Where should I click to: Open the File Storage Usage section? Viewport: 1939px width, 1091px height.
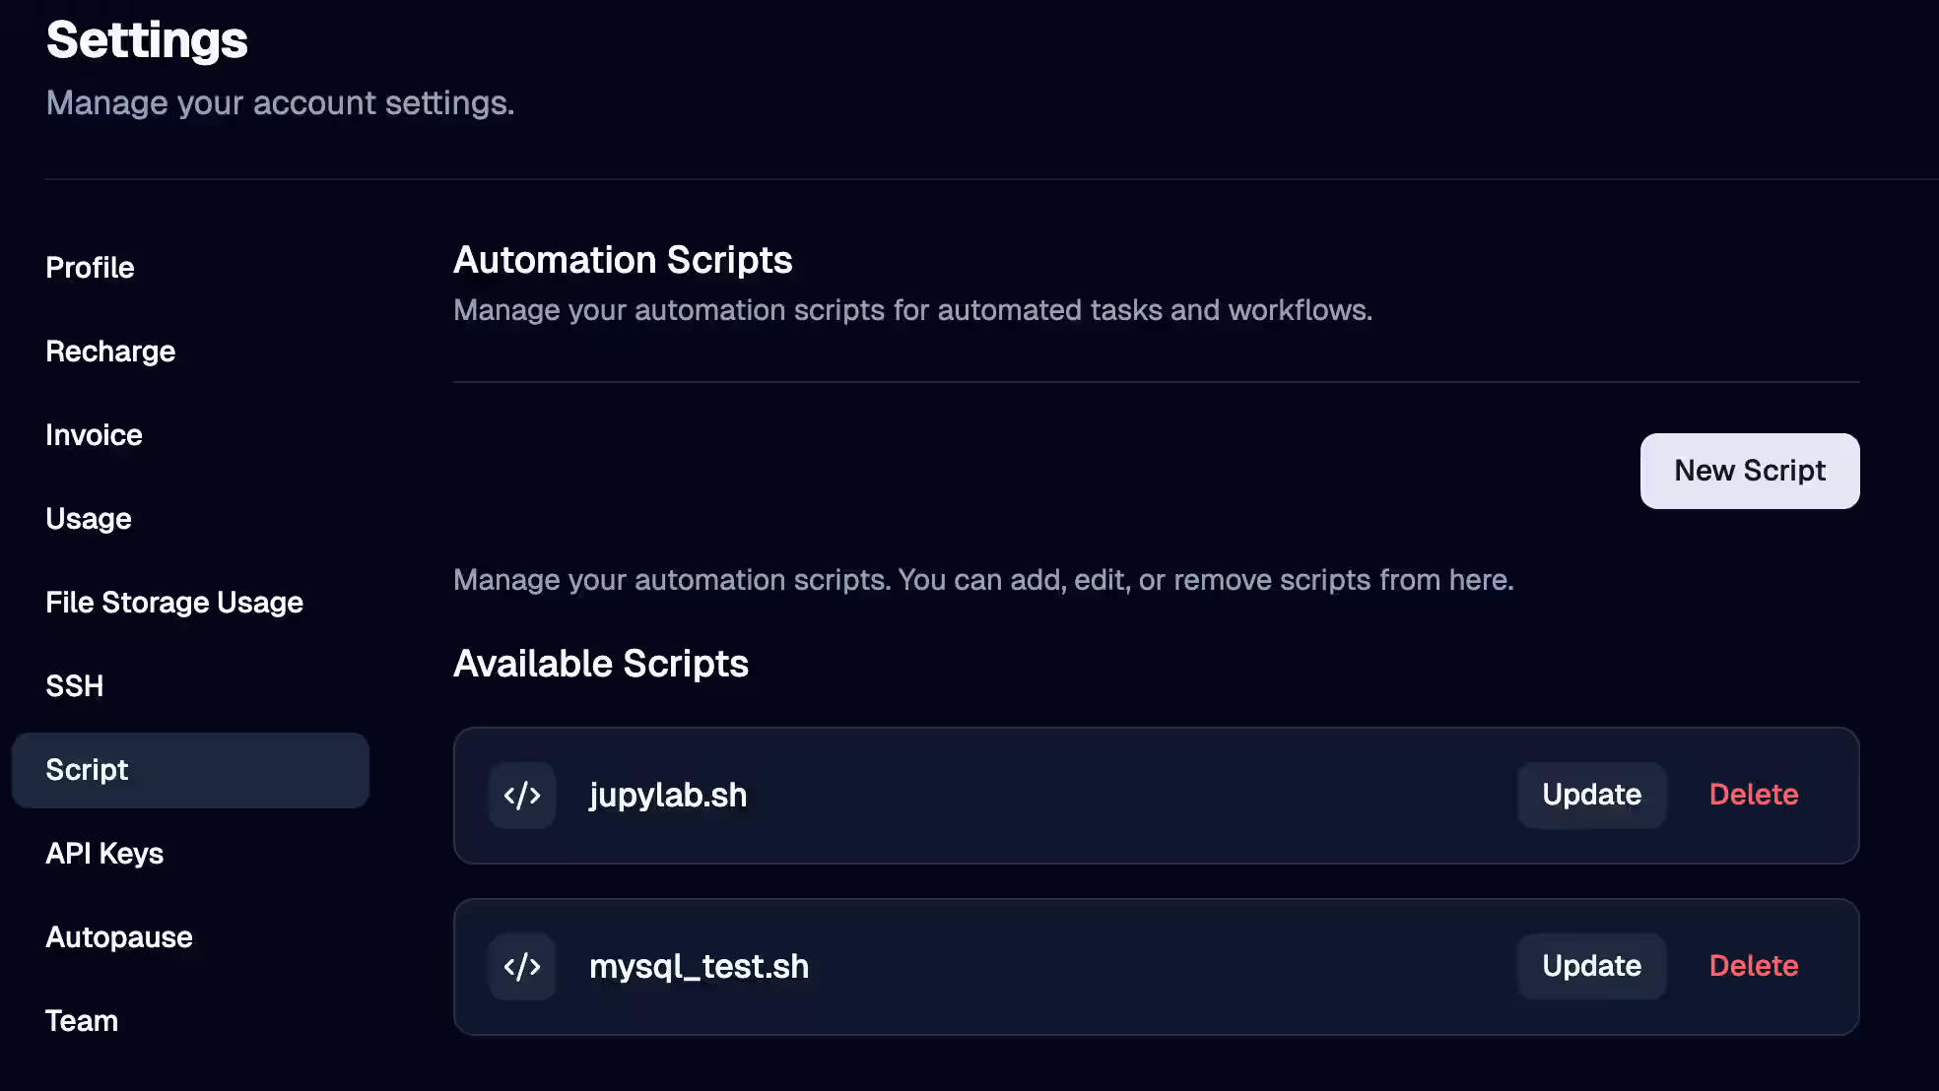(x=174, y=602)
